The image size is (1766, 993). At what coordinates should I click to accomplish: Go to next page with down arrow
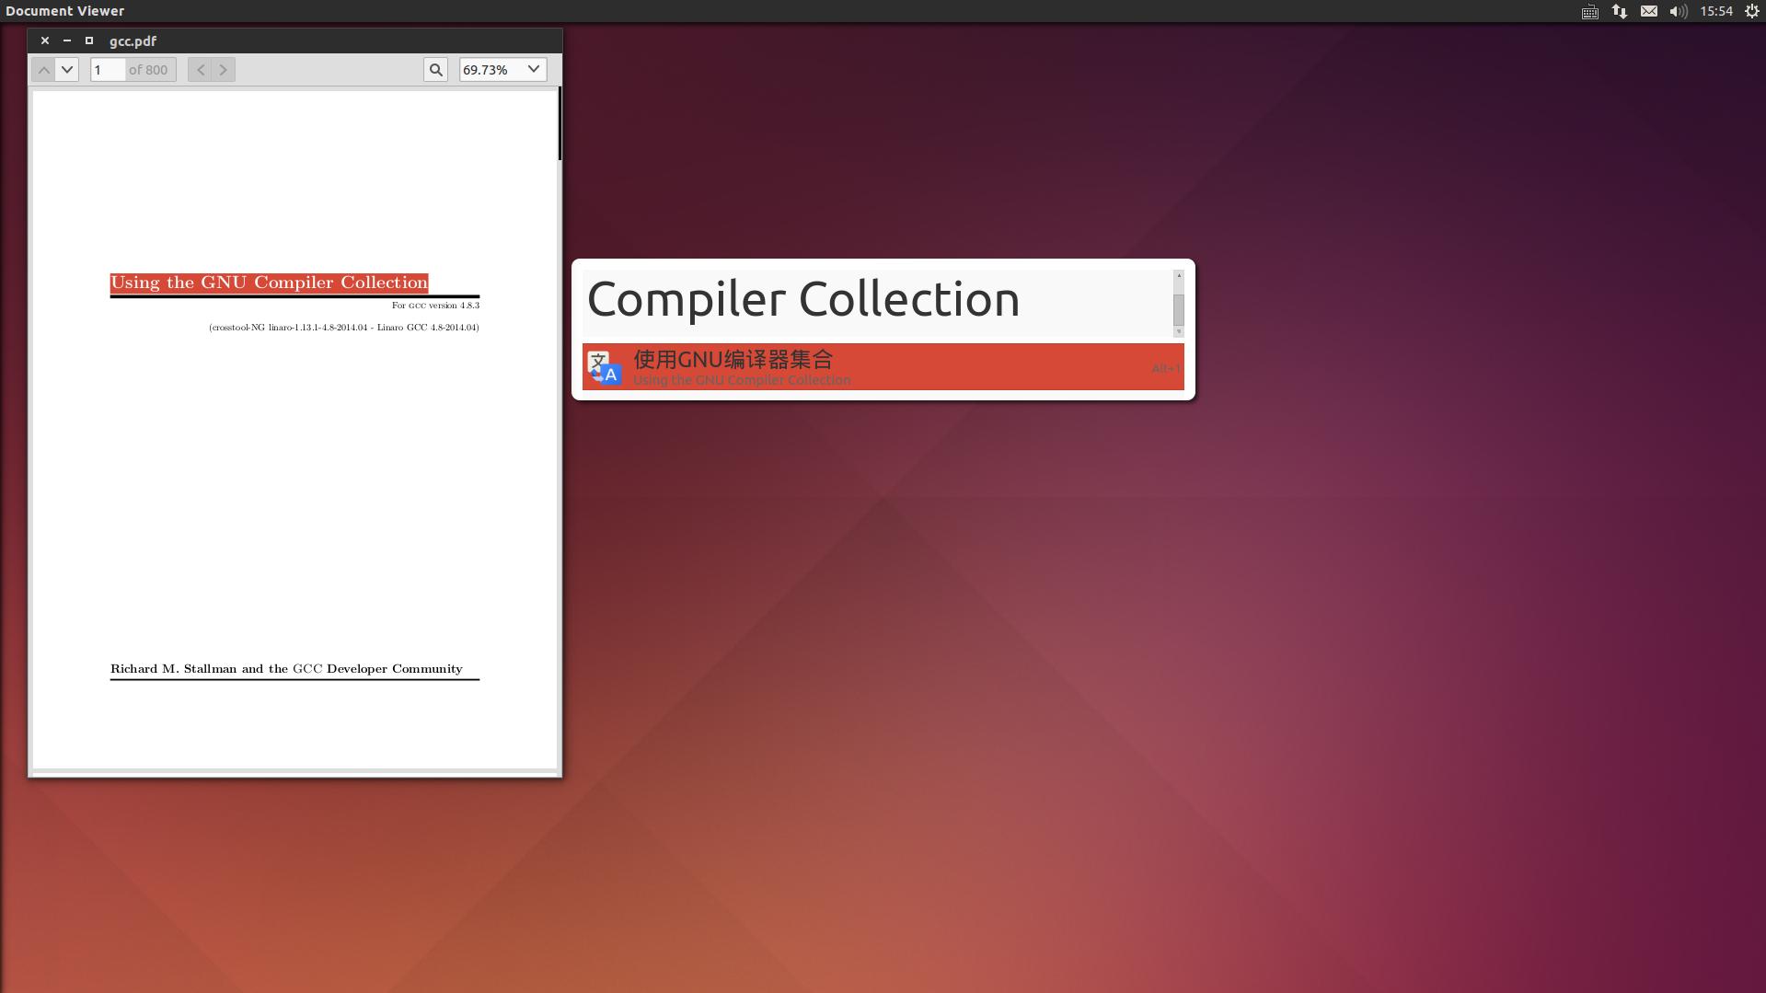[x=67, y=70]
